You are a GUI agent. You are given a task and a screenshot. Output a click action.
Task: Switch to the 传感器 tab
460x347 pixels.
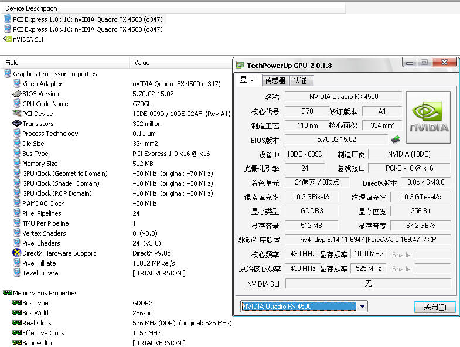[x=275, y=80]
